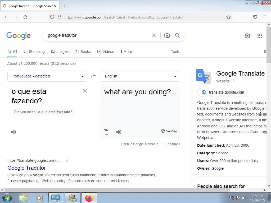
Task: Click the volume icon in system tray
Action: pos(244,198)
